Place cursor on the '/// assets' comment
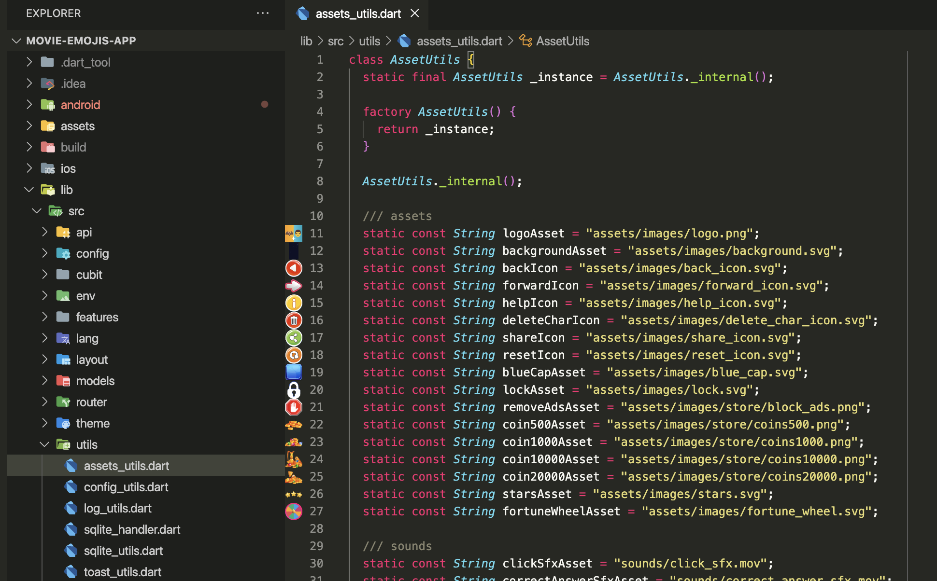Screen dimensions: 937x581 click(397, 216)
